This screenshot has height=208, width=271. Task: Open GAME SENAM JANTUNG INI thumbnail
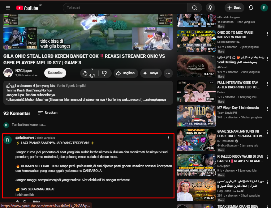196,140
